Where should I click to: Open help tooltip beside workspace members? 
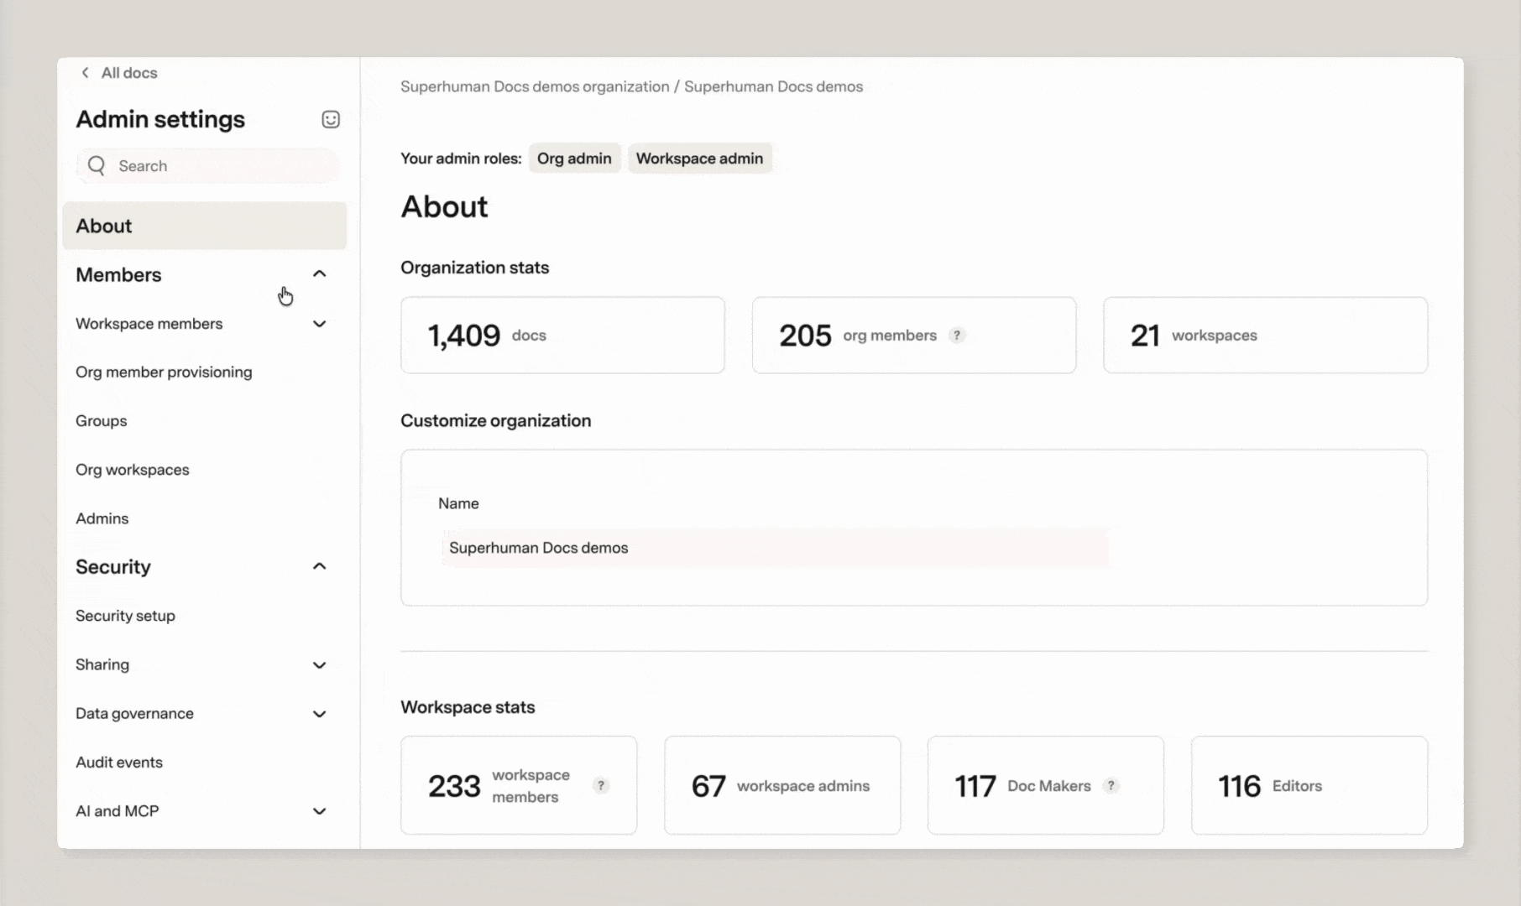click(x=601, y=785)
